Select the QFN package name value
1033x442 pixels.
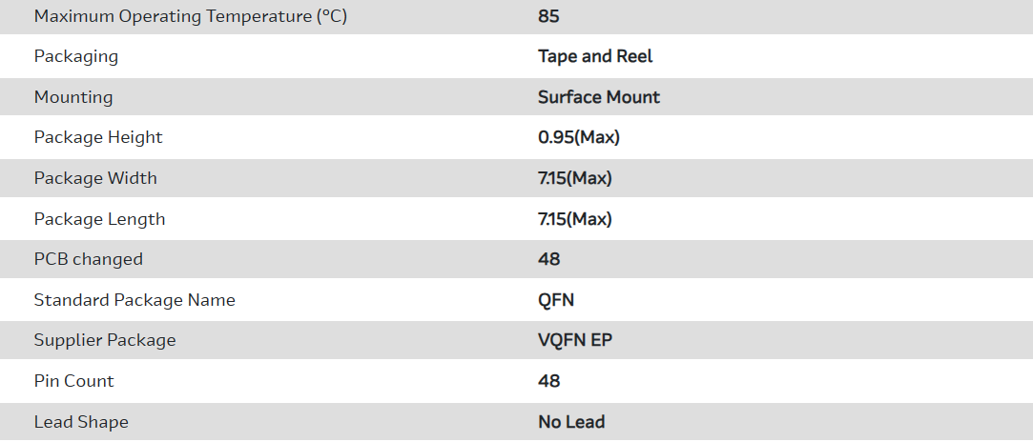click(556, 300)
